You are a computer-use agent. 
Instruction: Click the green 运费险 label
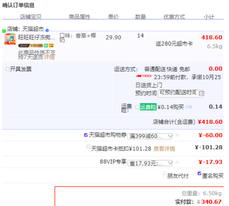[148, 107]
